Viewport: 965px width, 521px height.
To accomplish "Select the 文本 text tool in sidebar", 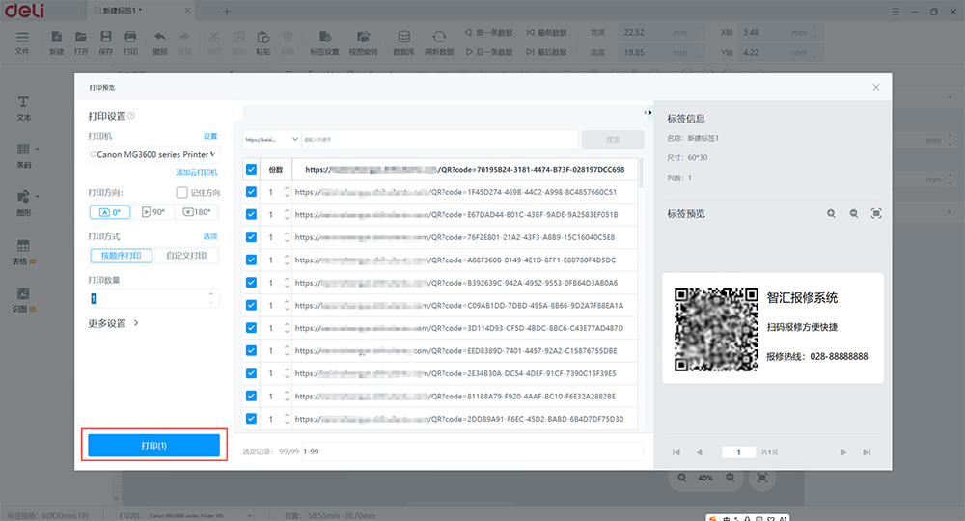I will click(23, 108).
